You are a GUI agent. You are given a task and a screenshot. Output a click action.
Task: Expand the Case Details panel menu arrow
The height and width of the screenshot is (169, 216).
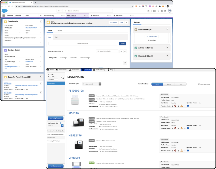pyautogui.click(x=41, y=21)
